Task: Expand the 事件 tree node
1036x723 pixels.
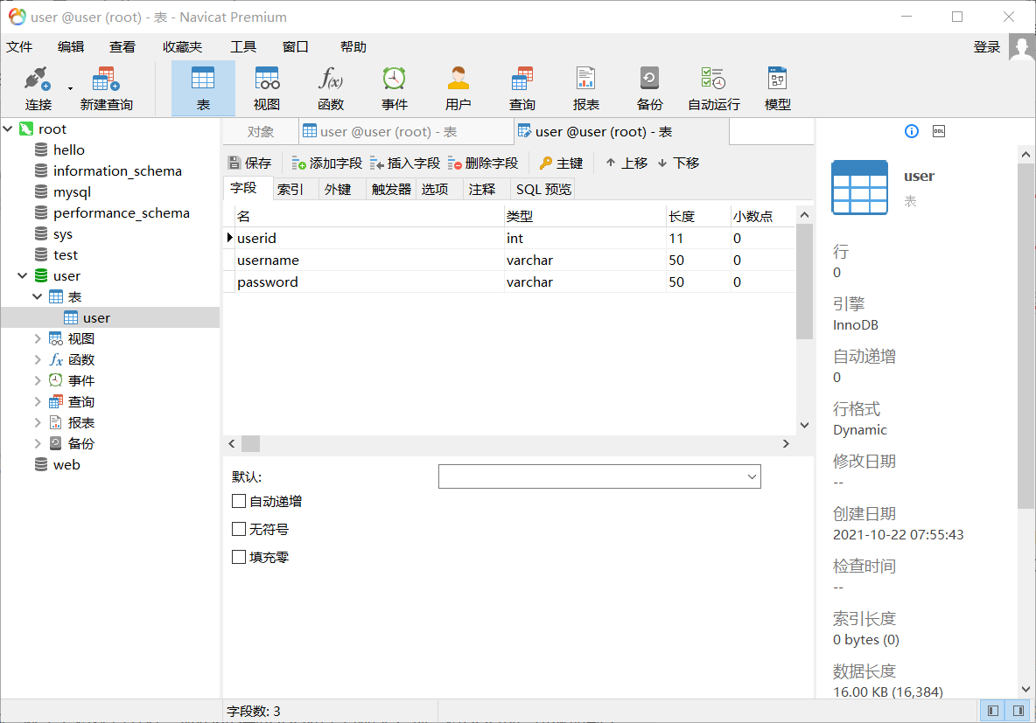Action: coord(38,381)
